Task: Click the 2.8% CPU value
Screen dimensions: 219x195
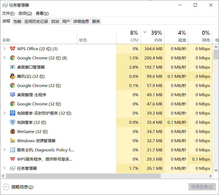Action: tap(134, 67)
